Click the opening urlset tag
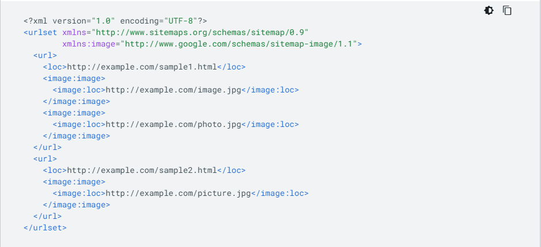Viewport: 541px width, 247px height. tap(40, 32)
